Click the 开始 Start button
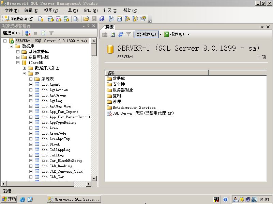This screenshot has width=273, height=204. tap(9, 199)
